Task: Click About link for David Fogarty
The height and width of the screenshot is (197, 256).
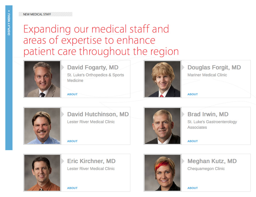Action: click(72, 94)
